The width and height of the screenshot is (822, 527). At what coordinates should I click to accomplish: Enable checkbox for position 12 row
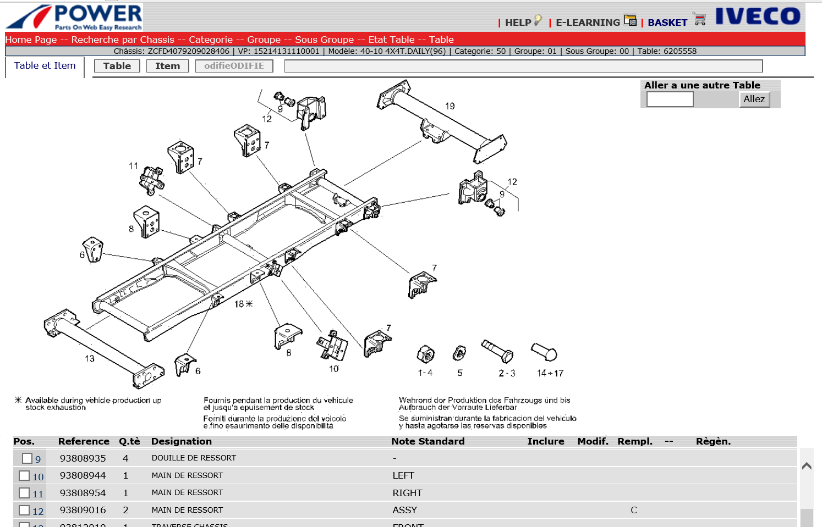click(24, 510)
